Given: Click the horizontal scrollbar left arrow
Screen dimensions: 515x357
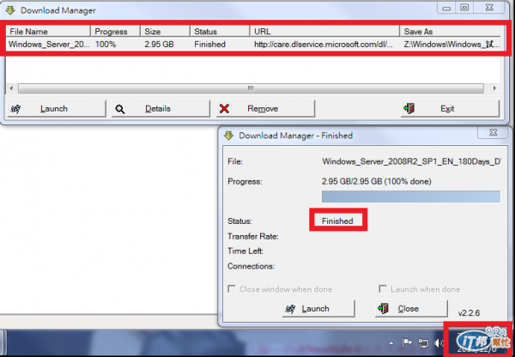Looking at the screenshot, I should pyautogui.click(x=12, y=88).
